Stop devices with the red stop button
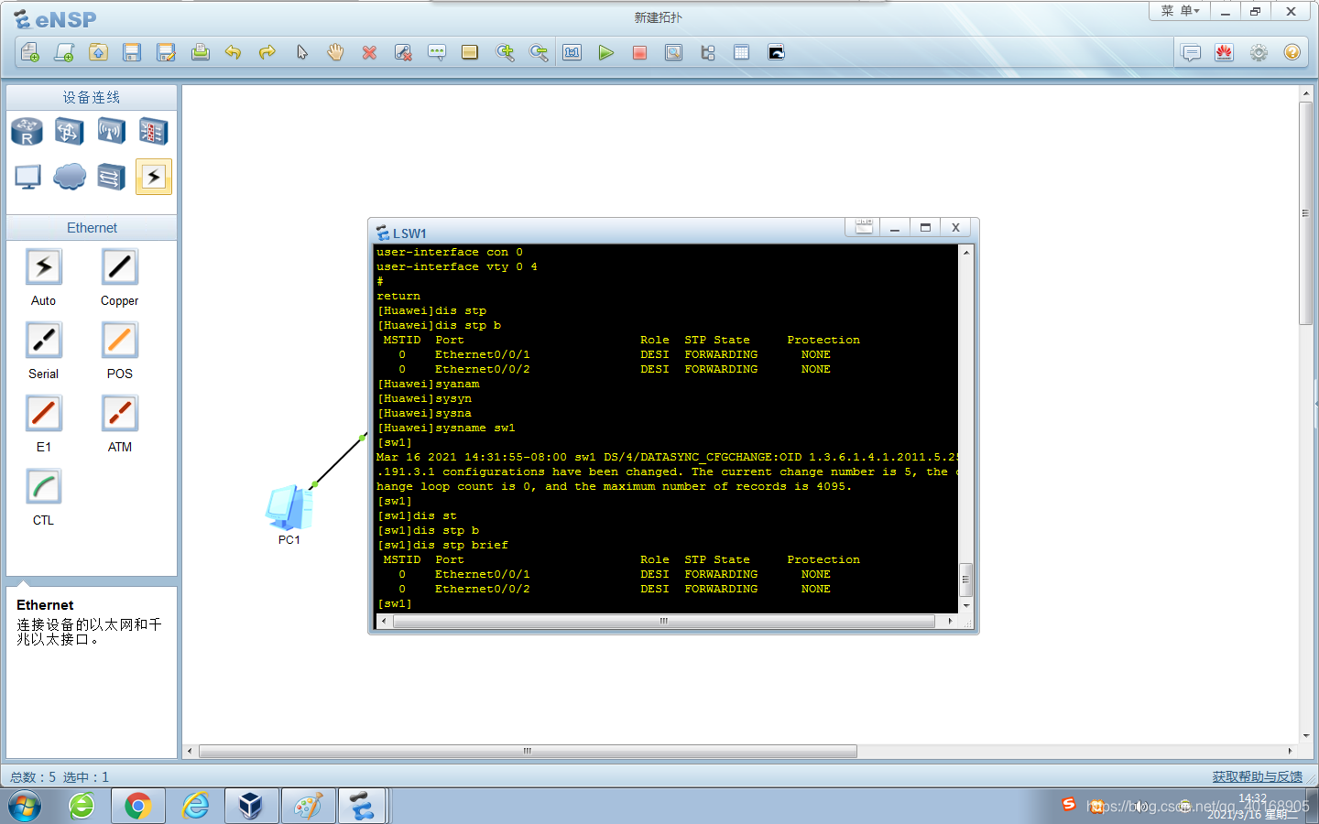 [639, 52]
